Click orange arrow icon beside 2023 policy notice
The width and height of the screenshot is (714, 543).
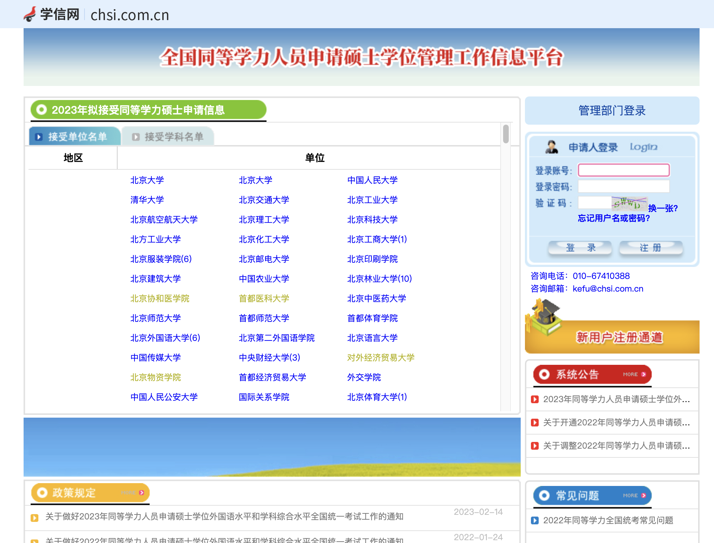35,518
